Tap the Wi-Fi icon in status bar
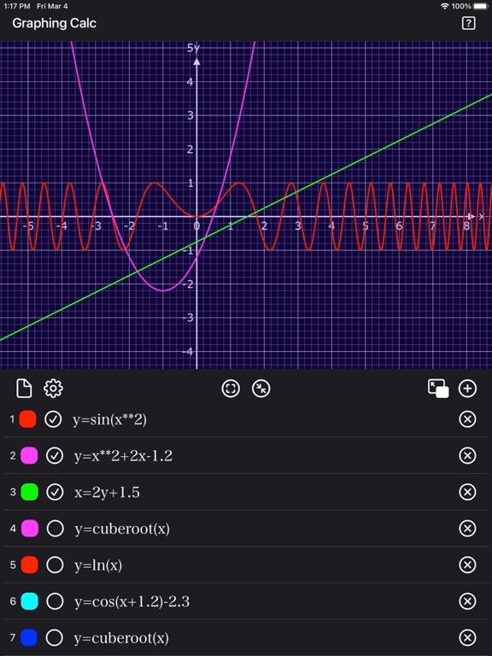This screenshot has height=656, width=492. [445, 6]
